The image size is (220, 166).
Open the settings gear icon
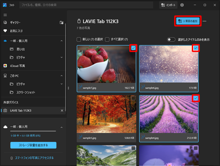(x=182, y=5)
